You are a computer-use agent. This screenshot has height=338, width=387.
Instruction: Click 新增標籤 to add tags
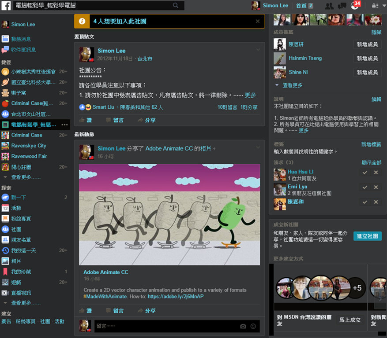tap(371, 144)
